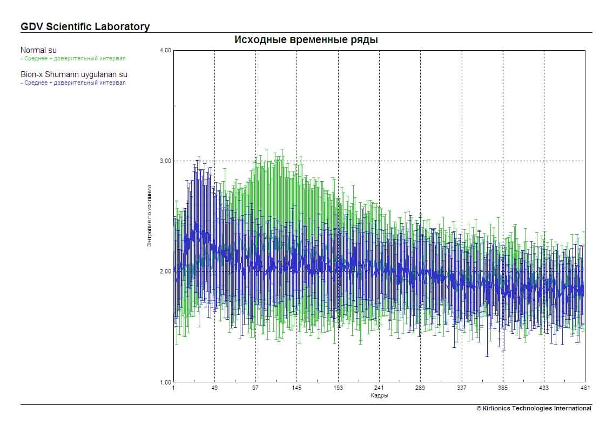Select the blue Среднее + доверительный интервал label

click(73, 83)
